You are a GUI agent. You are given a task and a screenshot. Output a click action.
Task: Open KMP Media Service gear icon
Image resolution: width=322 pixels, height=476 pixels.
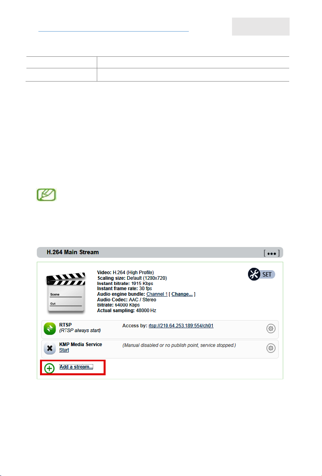coord(271,348)
